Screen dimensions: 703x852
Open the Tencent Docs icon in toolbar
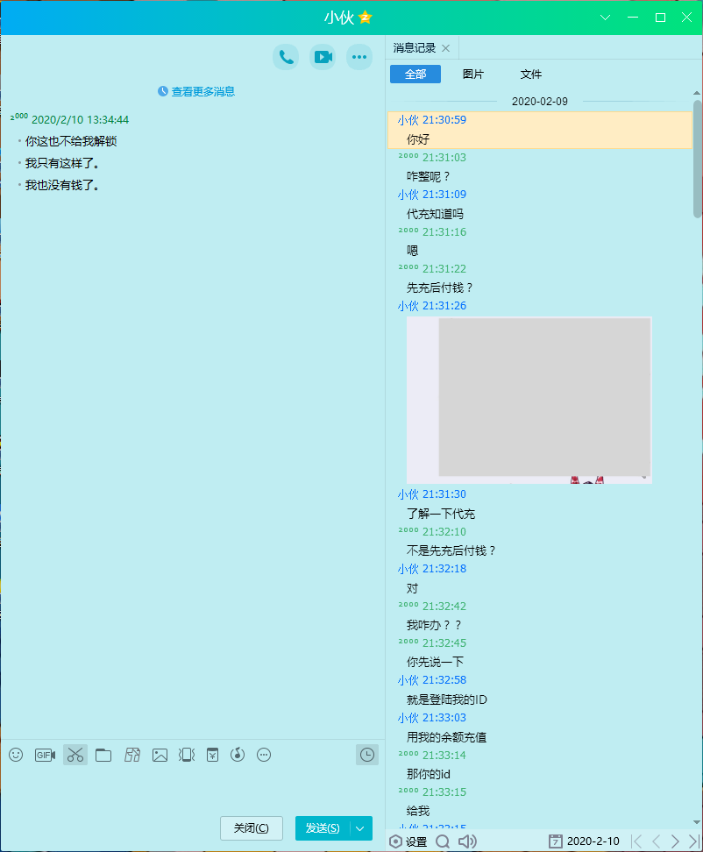click(x=132, y=755)
